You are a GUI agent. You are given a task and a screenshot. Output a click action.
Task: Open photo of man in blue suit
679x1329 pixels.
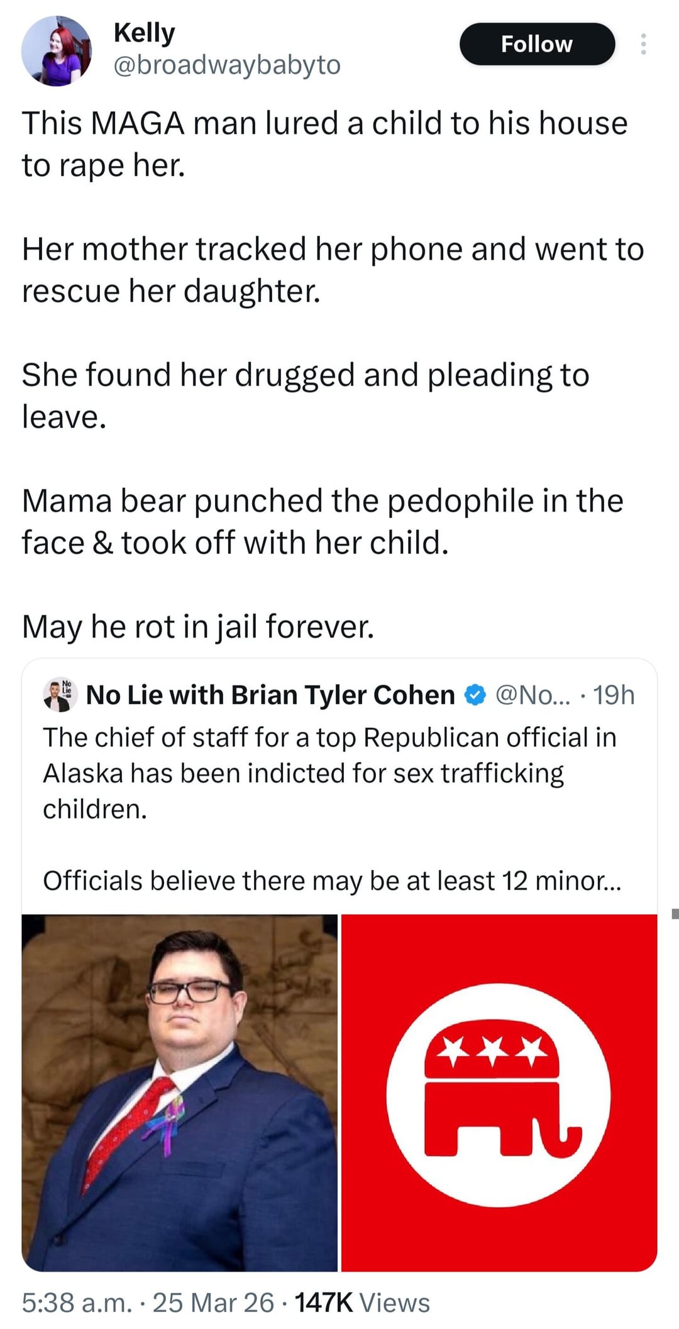180,1093
